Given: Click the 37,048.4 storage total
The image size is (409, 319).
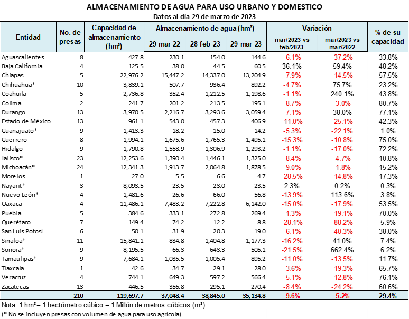Looking at the screenshot, I should pos(172,296).
